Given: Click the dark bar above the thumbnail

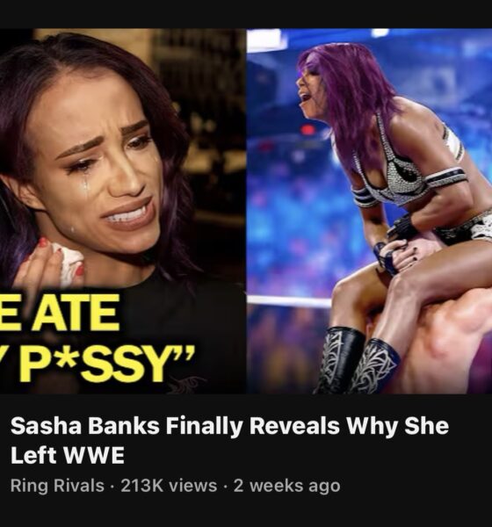Looking at the screenshot, I should (246, 14).
